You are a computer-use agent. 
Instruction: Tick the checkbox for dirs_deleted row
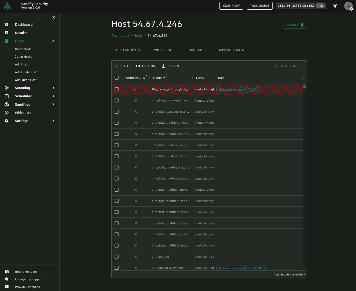(116, 257)
